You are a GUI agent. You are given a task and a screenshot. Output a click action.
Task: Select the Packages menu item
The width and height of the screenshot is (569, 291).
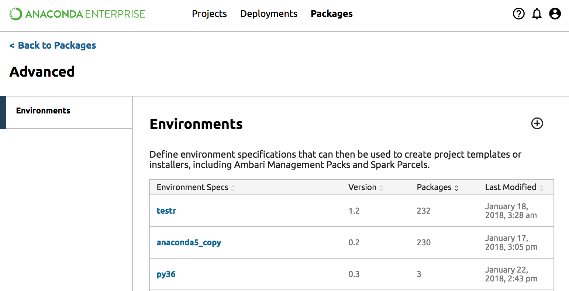click(331, 14)
